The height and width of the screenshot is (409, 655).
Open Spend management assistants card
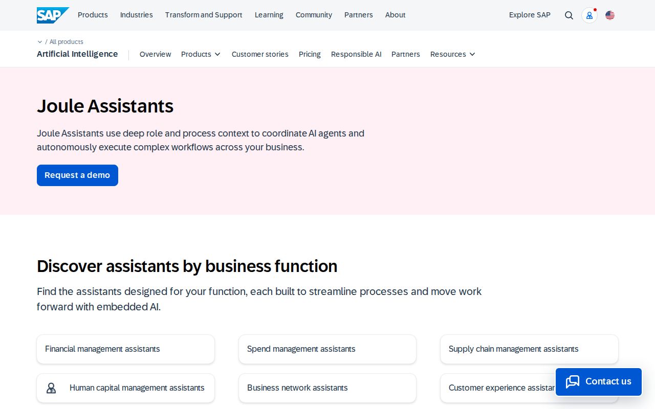[x=327, y=349]
